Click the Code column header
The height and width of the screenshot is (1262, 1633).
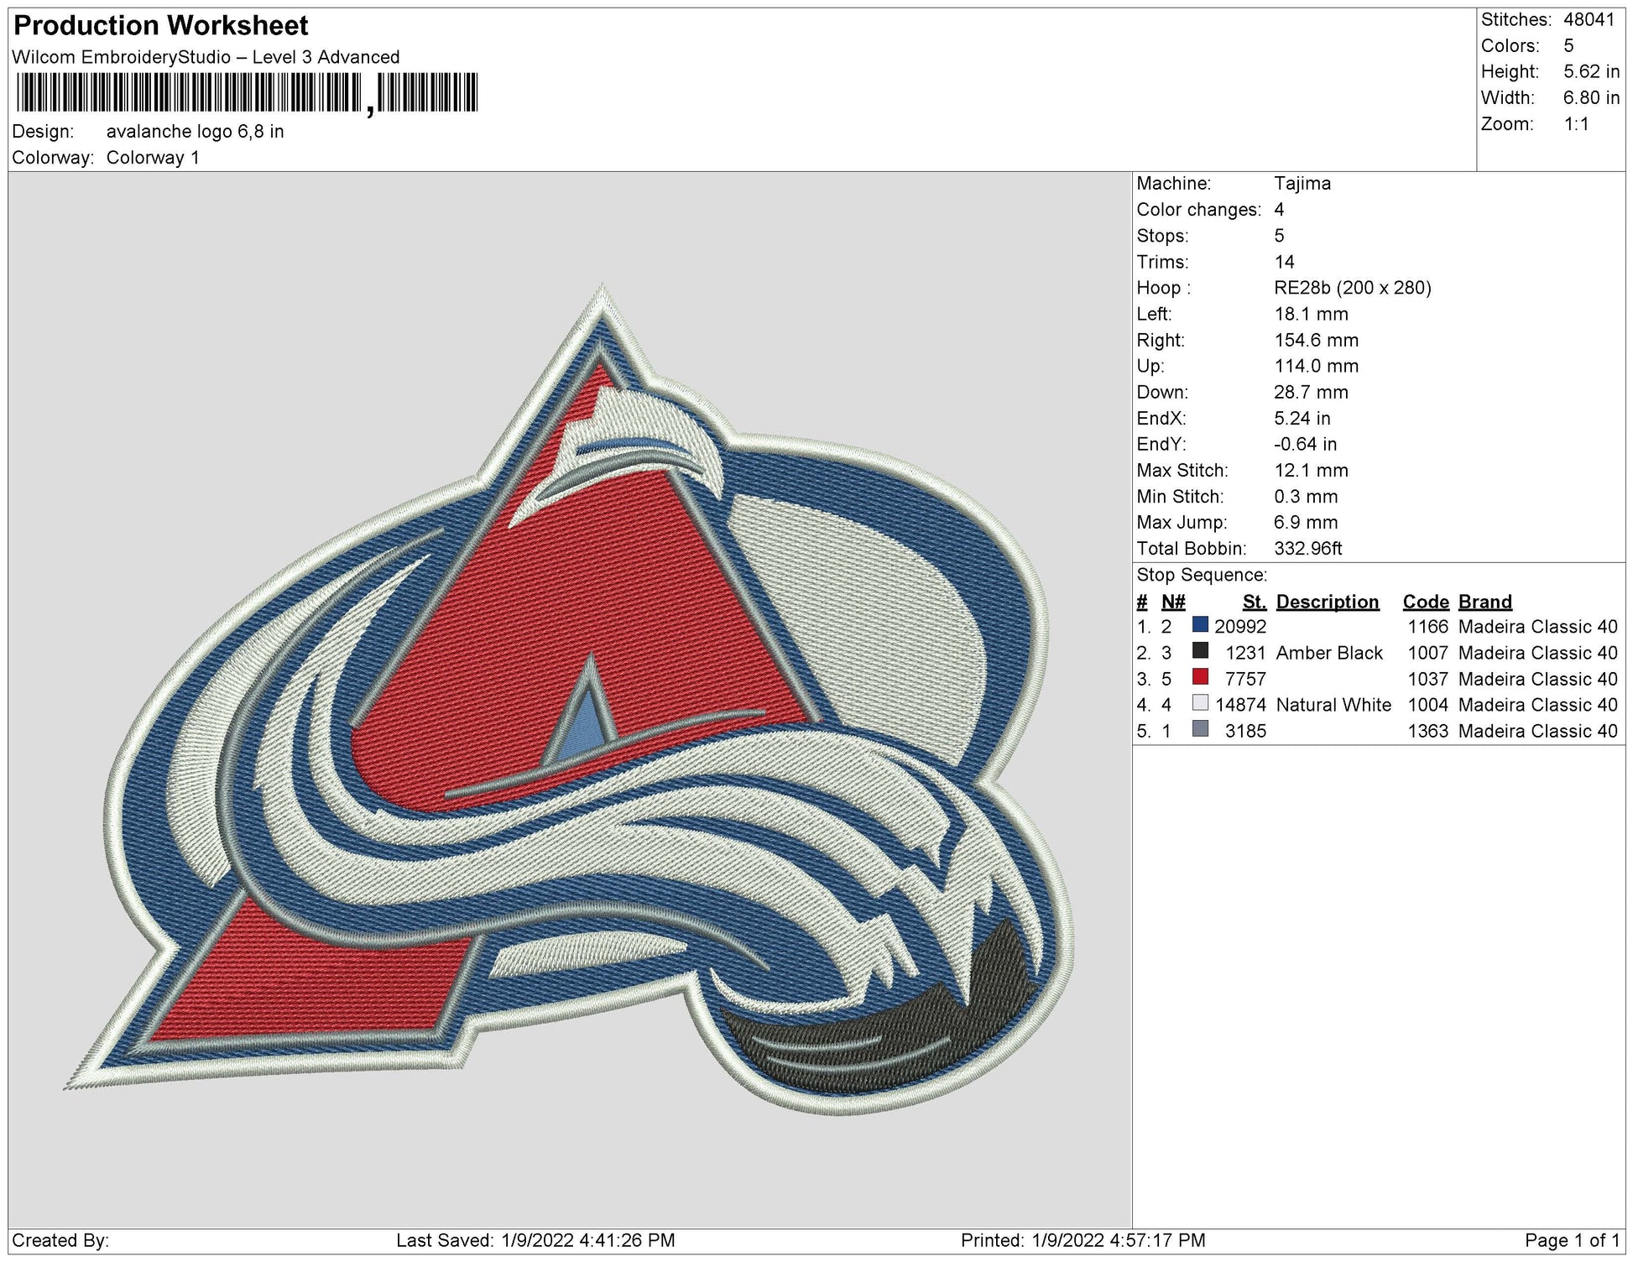(1426, 602)
